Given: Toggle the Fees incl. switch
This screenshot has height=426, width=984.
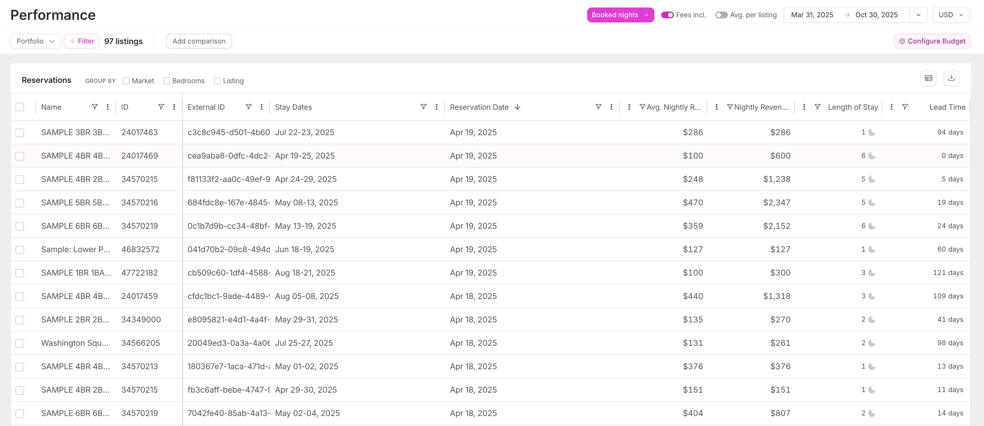Looking at the screenshot, I should (667, 15).
